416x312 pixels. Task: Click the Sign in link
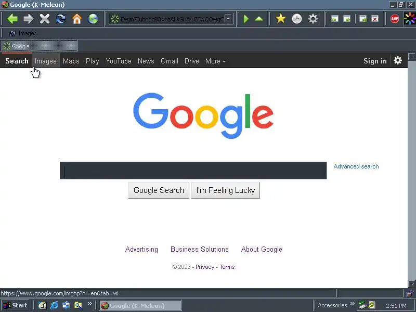coord(375,61)
